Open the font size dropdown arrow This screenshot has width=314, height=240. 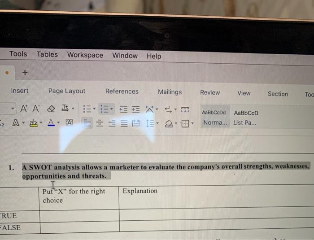pos(13,109)
